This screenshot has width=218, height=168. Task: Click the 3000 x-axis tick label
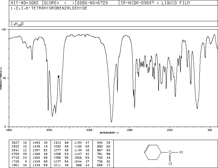pos(49,130)
